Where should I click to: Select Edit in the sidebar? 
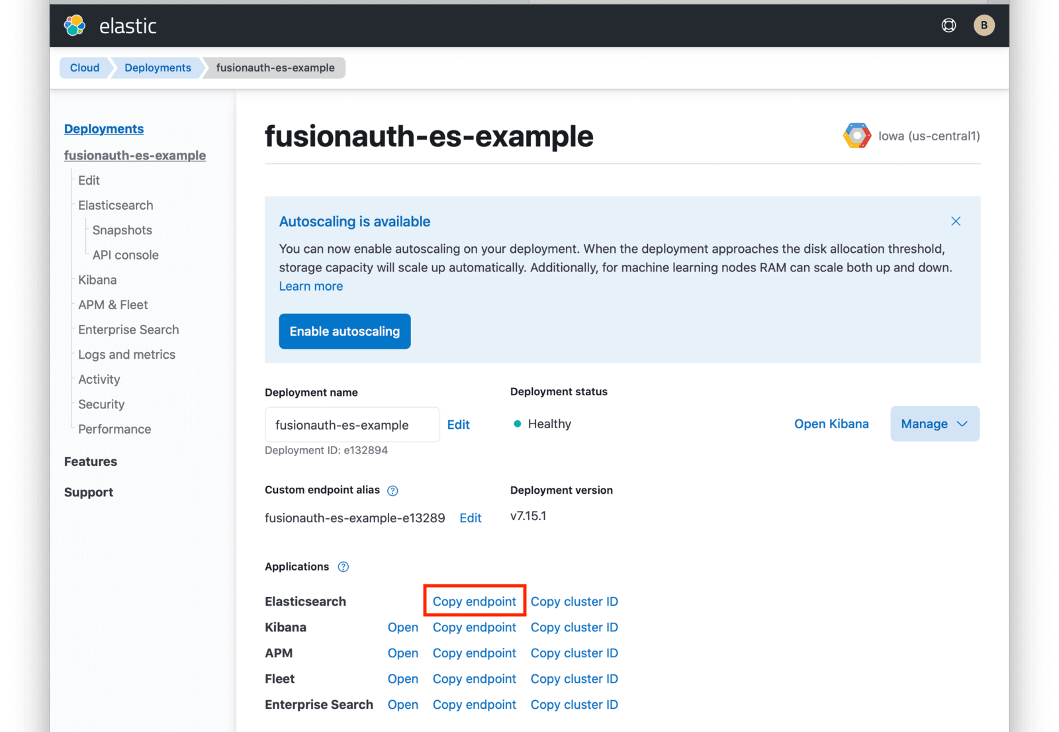[89, 180]
